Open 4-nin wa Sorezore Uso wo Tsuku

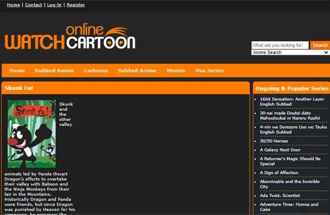coord(293,129)
